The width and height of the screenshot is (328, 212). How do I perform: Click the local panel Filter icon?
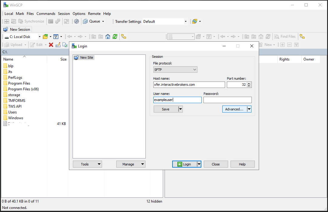click(x=56, y=37)
